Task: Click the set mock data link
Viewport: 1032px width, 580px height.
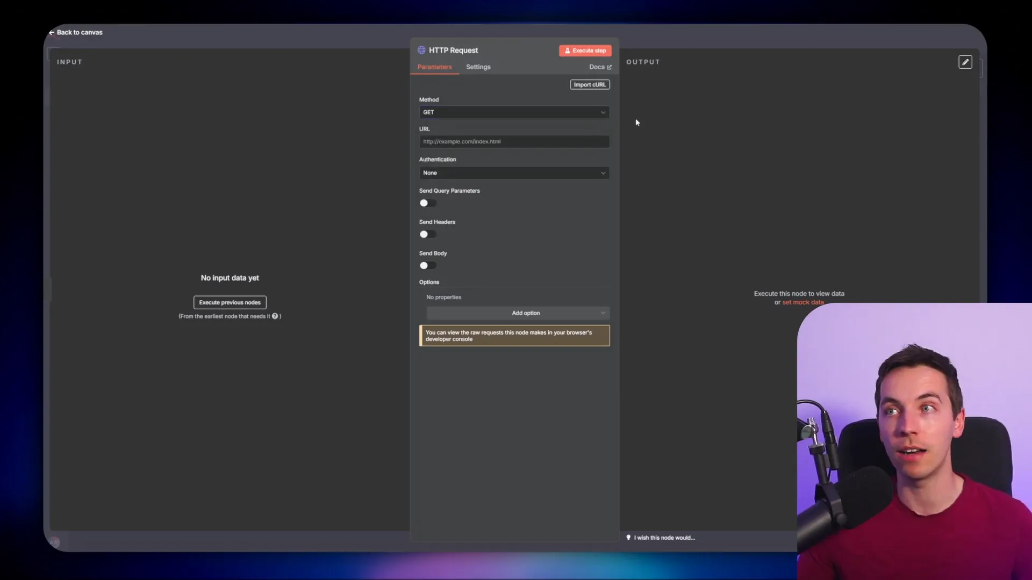Action: (x=803, y=302)
